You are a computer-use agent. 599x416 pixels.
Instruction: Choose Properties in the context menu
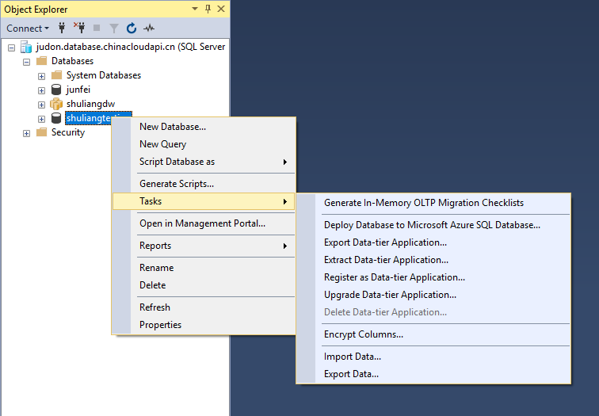160,325
